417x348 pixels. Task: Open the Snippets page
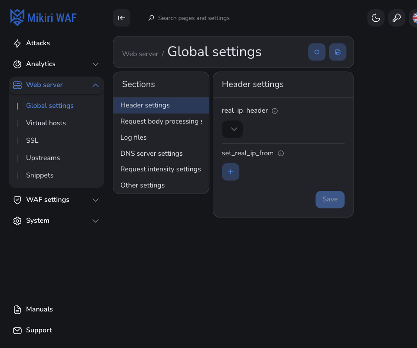click(x=40, y=175)
